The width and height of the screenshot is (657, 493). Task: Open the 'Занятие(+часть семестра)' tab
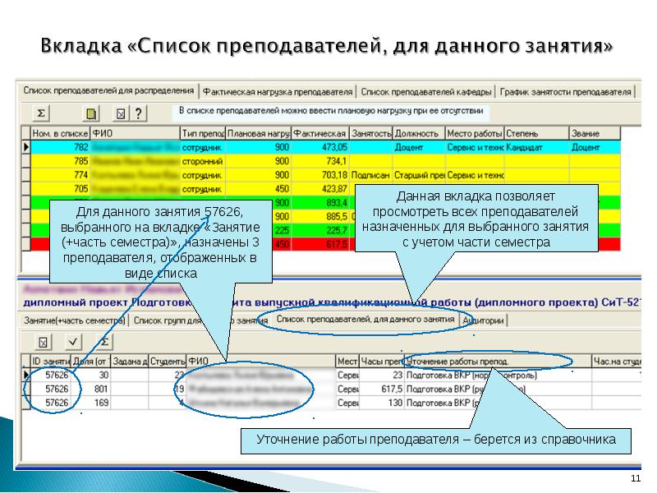[x=74, y=320]
